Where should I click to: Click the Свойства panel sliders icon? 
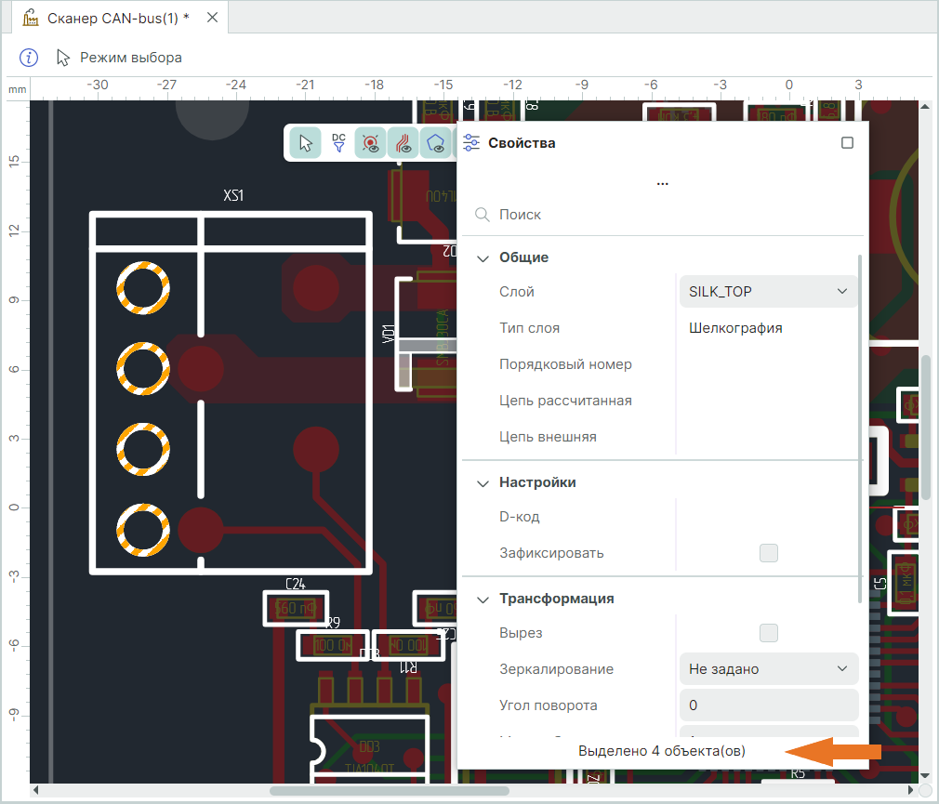[472, 143]
